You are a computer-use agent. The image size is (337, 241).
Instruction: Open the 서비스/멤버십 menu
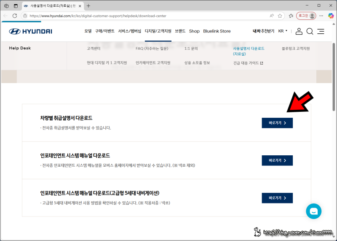point(130,31)
